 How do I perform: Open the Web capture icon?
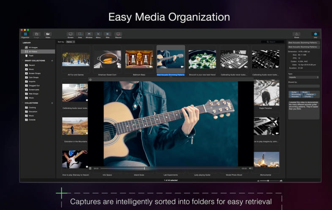[x=107, y=34]
